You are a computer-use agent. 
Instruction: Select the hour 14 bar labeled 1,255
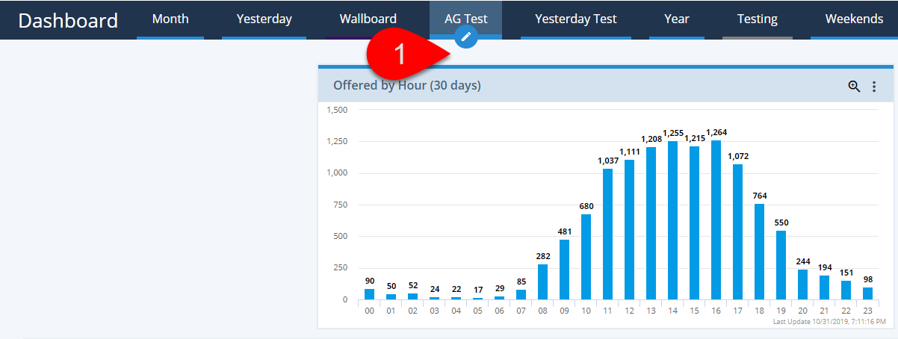[x=673, y=220]
